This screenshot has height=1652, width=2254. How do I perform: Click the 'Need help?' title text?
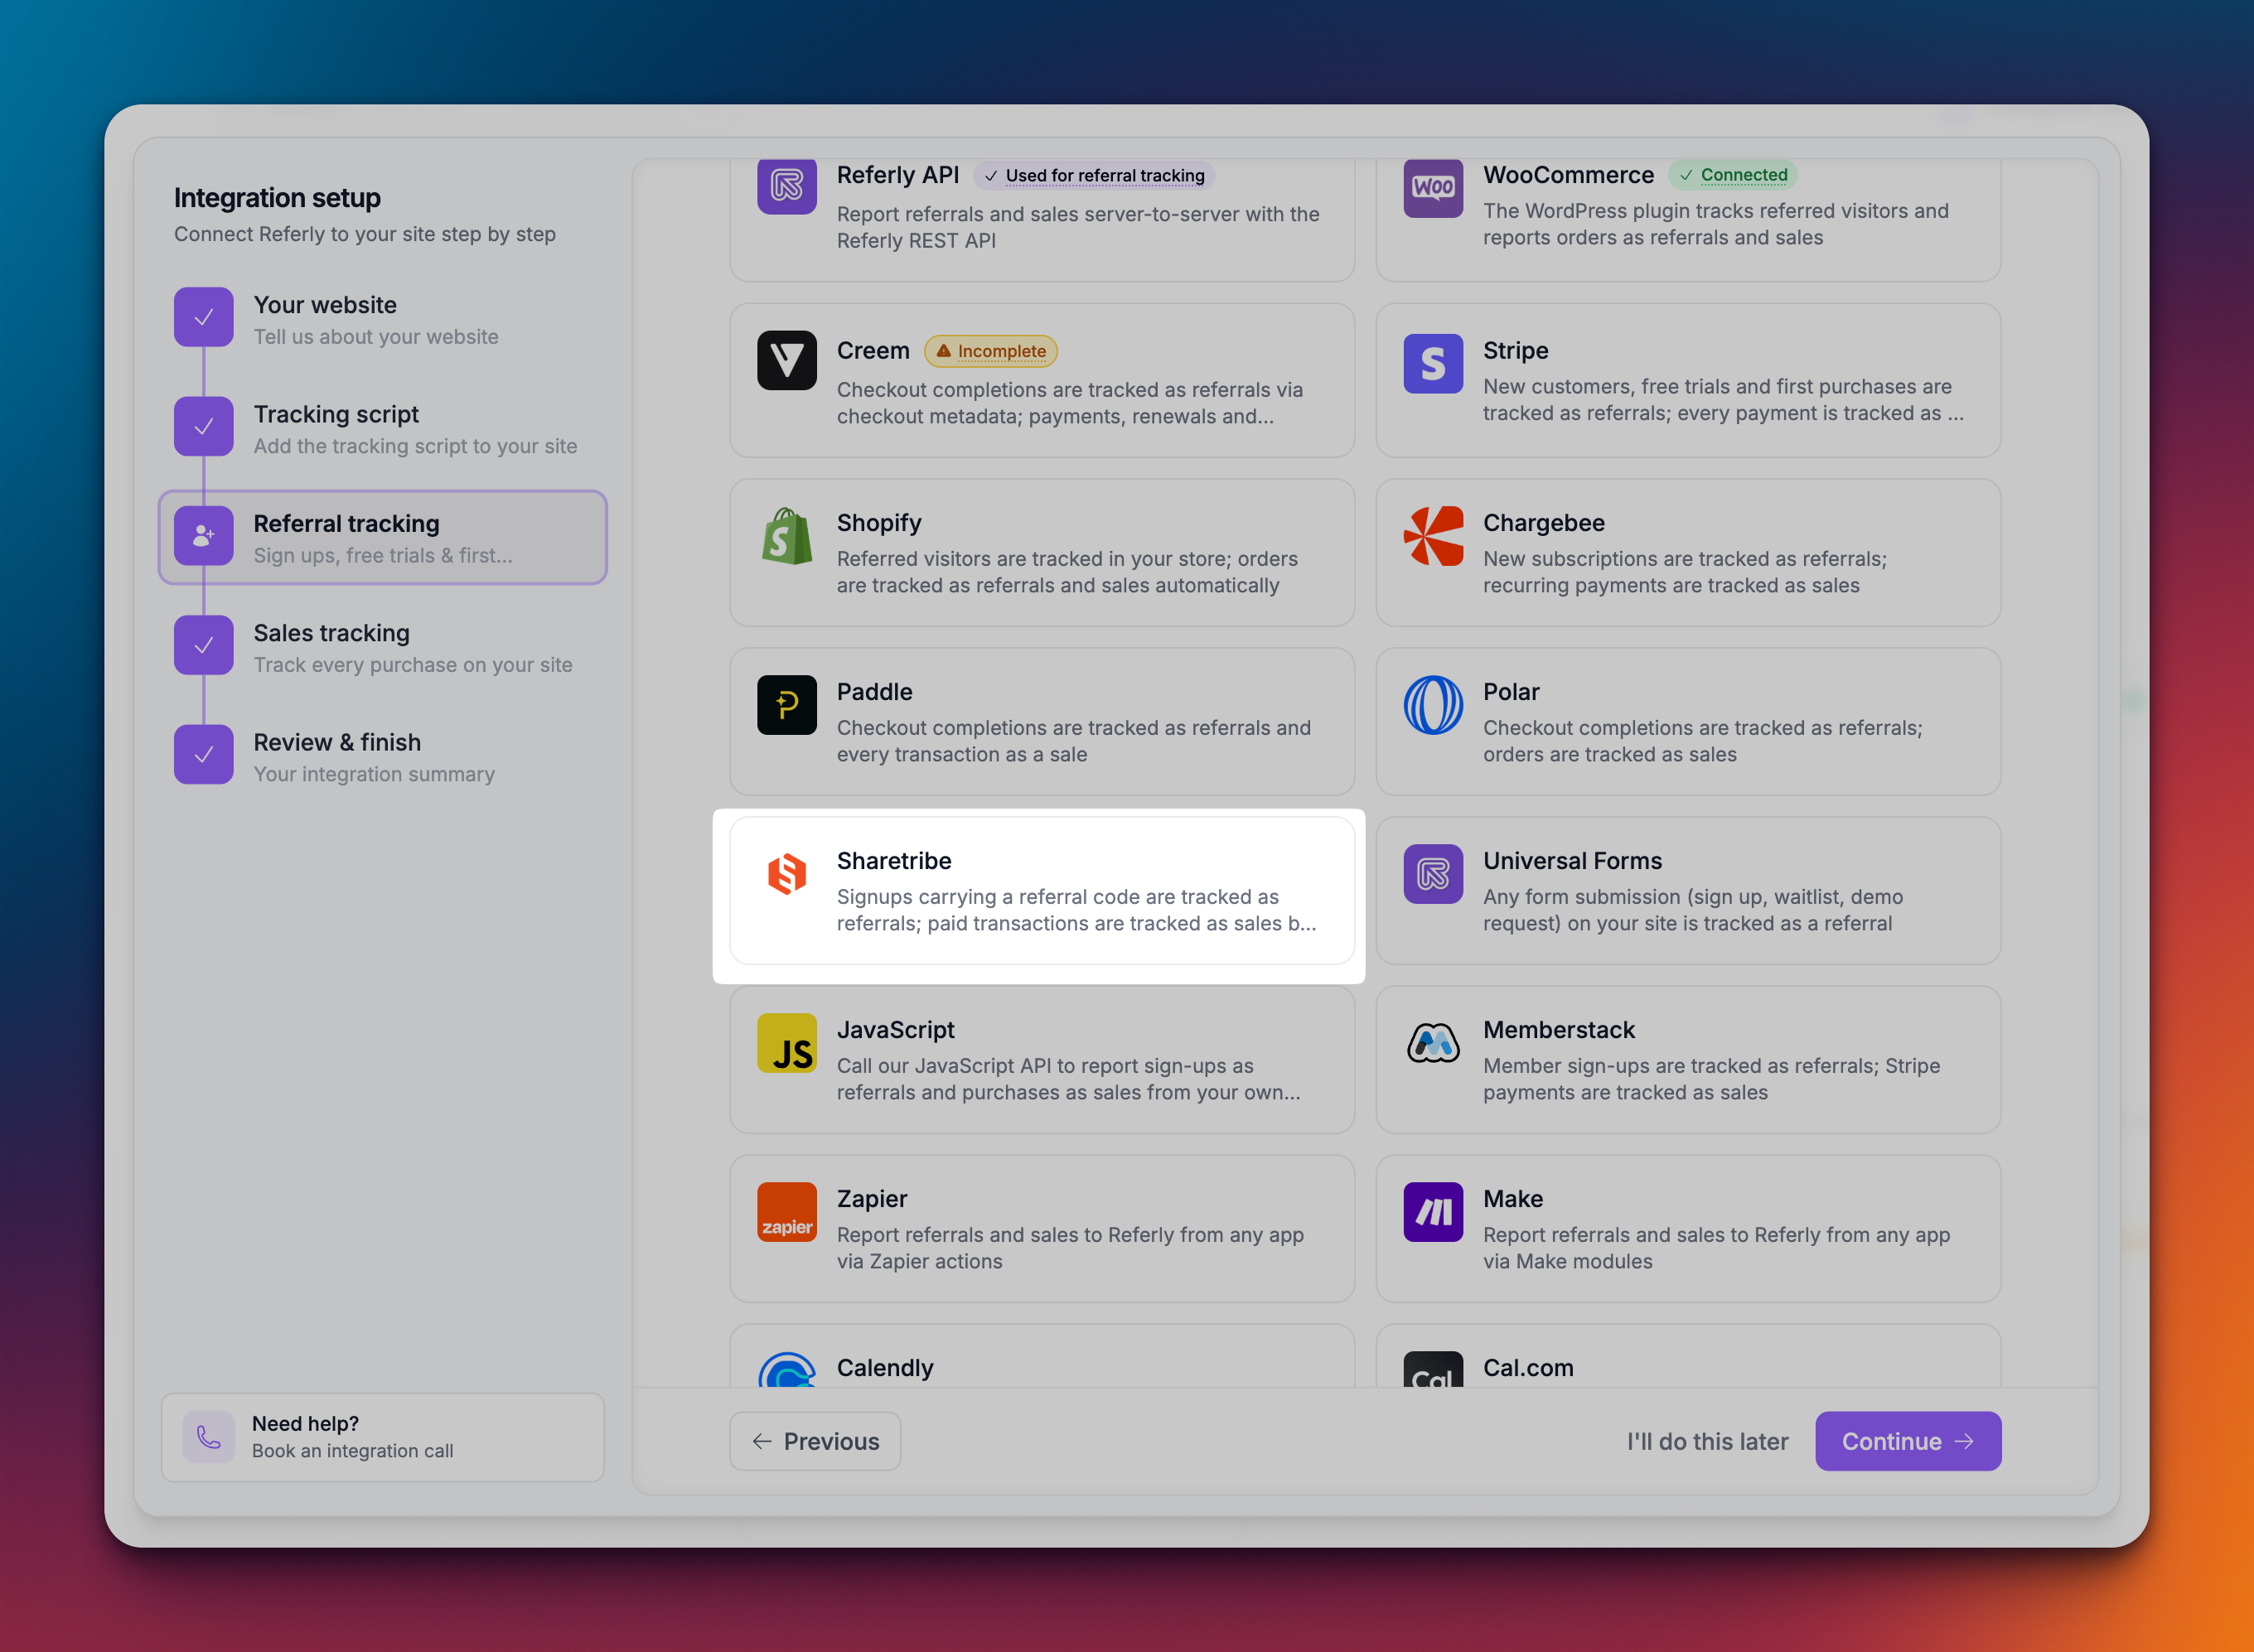click(305, 1423)
